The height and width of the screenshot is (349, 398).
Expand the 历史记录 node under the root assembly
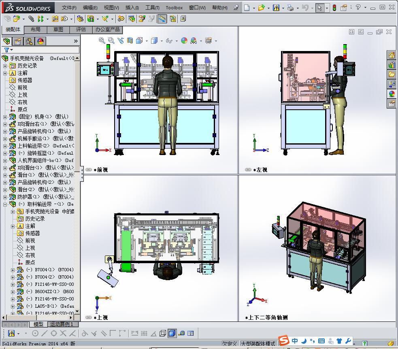pos(5,66)
